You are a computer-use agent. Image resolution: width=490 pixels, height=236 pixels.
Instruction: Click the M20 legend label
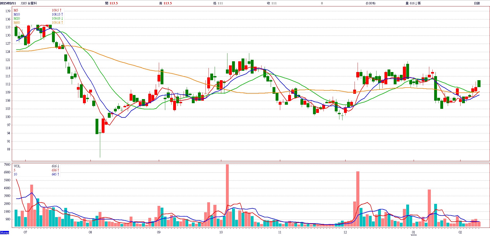pos(17,18)
